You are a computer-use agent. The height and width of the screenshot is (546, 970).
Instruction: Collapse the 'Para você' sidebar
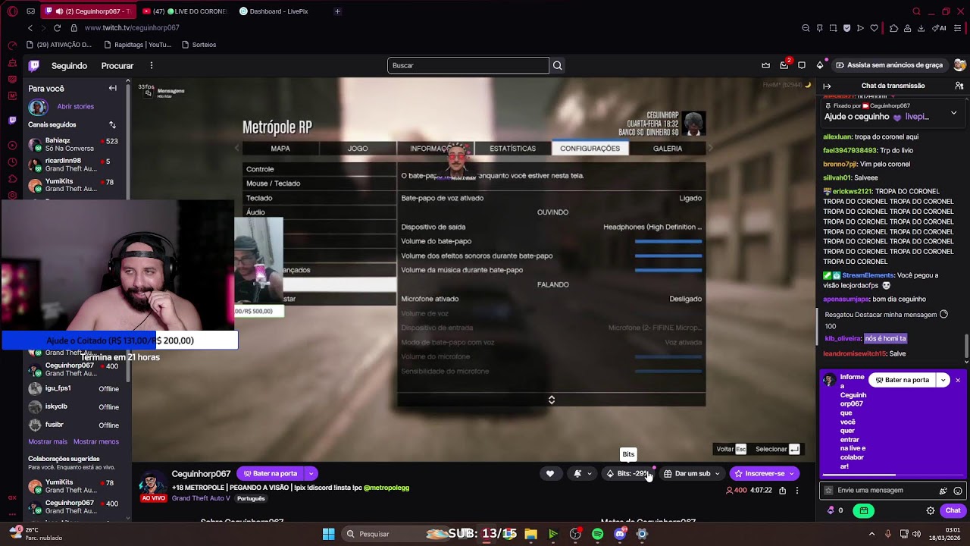click(112, 88)
